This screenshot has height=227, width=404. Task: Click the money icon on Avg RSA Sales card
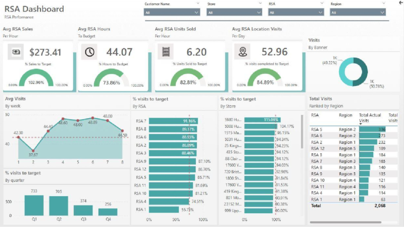(x=16, y=52)
